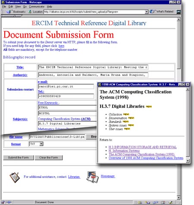Click the What's Related icon
Image resolution: width=194 pixels, height=205 pixels.
[152, 12]
